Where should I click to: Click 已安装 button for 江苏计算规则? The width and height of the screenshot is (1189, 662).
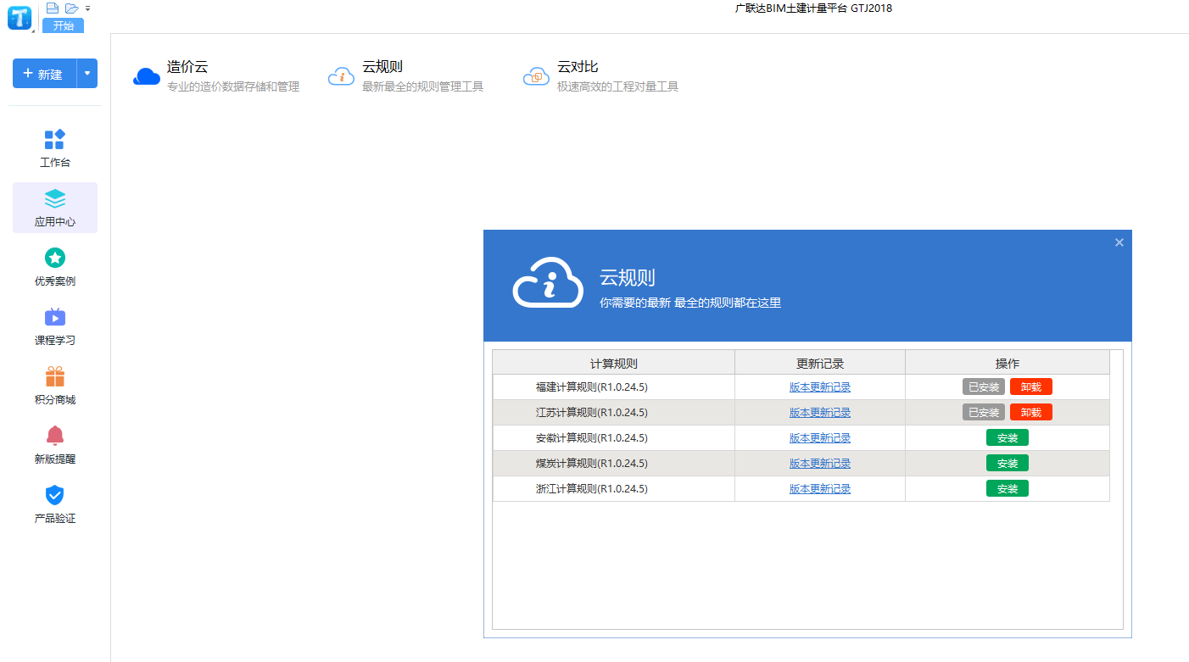coord(984,412)
